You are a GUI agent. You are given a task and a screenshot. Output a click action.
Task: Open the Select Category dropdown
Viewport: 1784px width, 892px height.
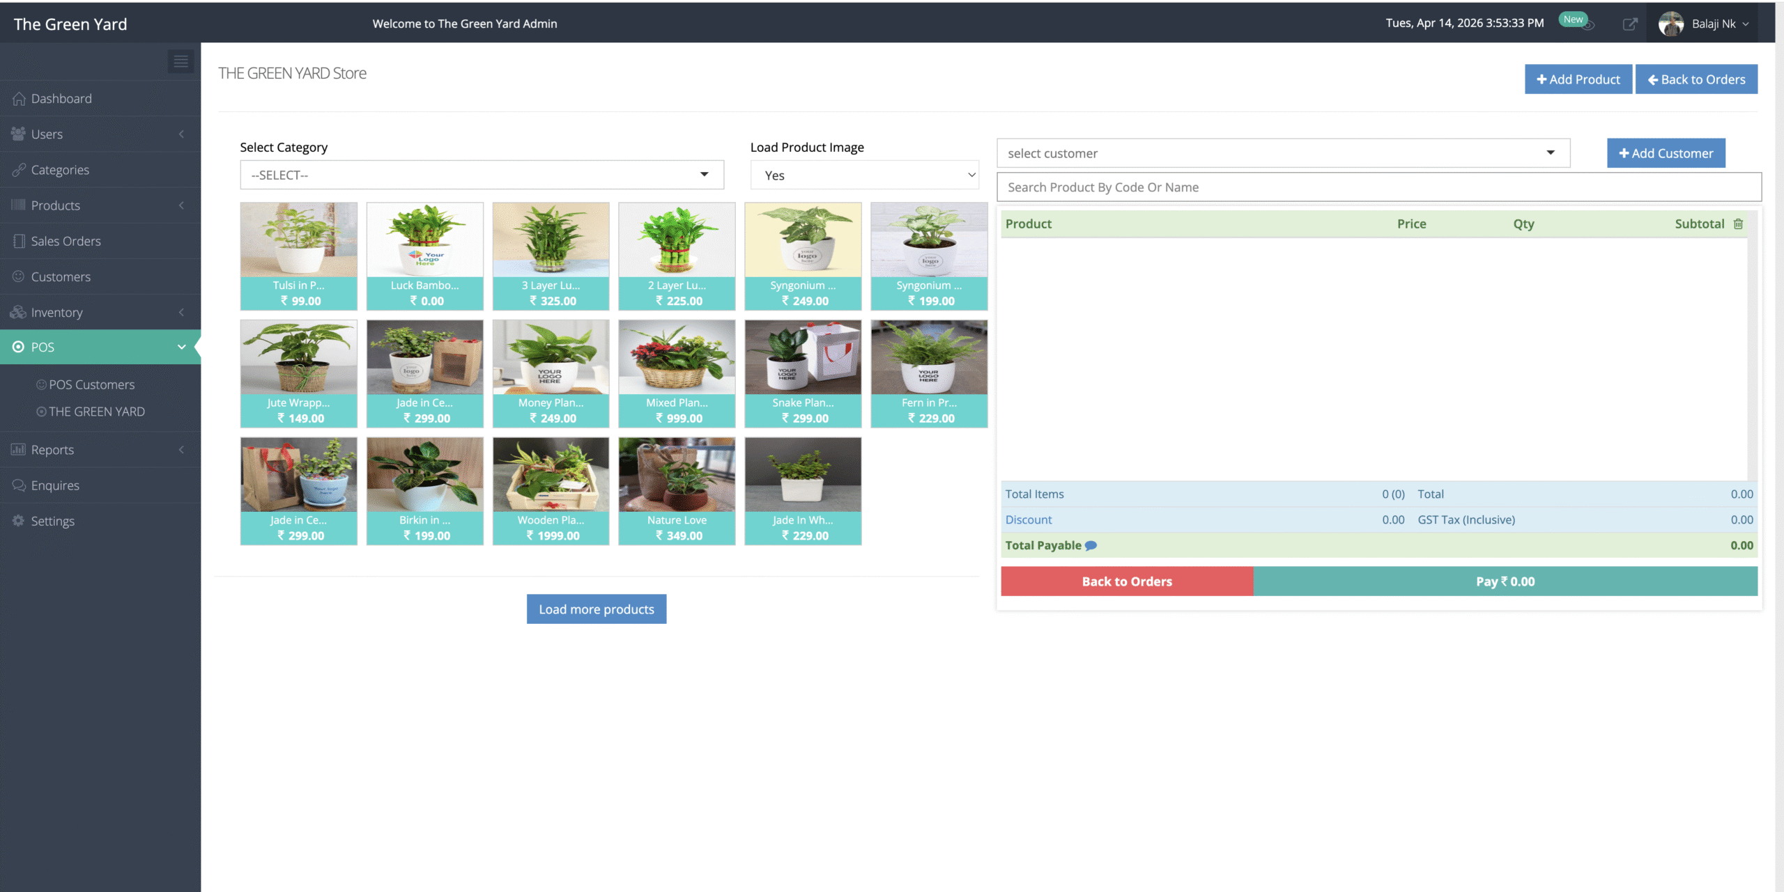click(x=482, y=175)
